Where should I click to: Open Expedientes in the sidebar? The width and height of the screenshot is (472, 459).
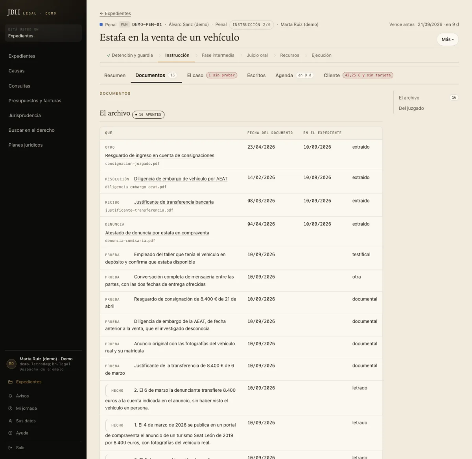pos(22,56)
